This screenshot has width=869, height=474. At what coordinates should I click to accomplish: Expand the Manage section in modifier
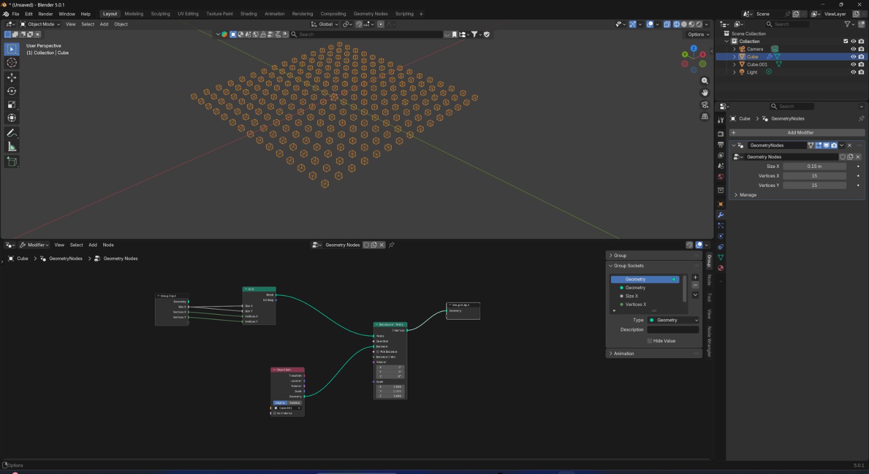click(x=747, y=195)
